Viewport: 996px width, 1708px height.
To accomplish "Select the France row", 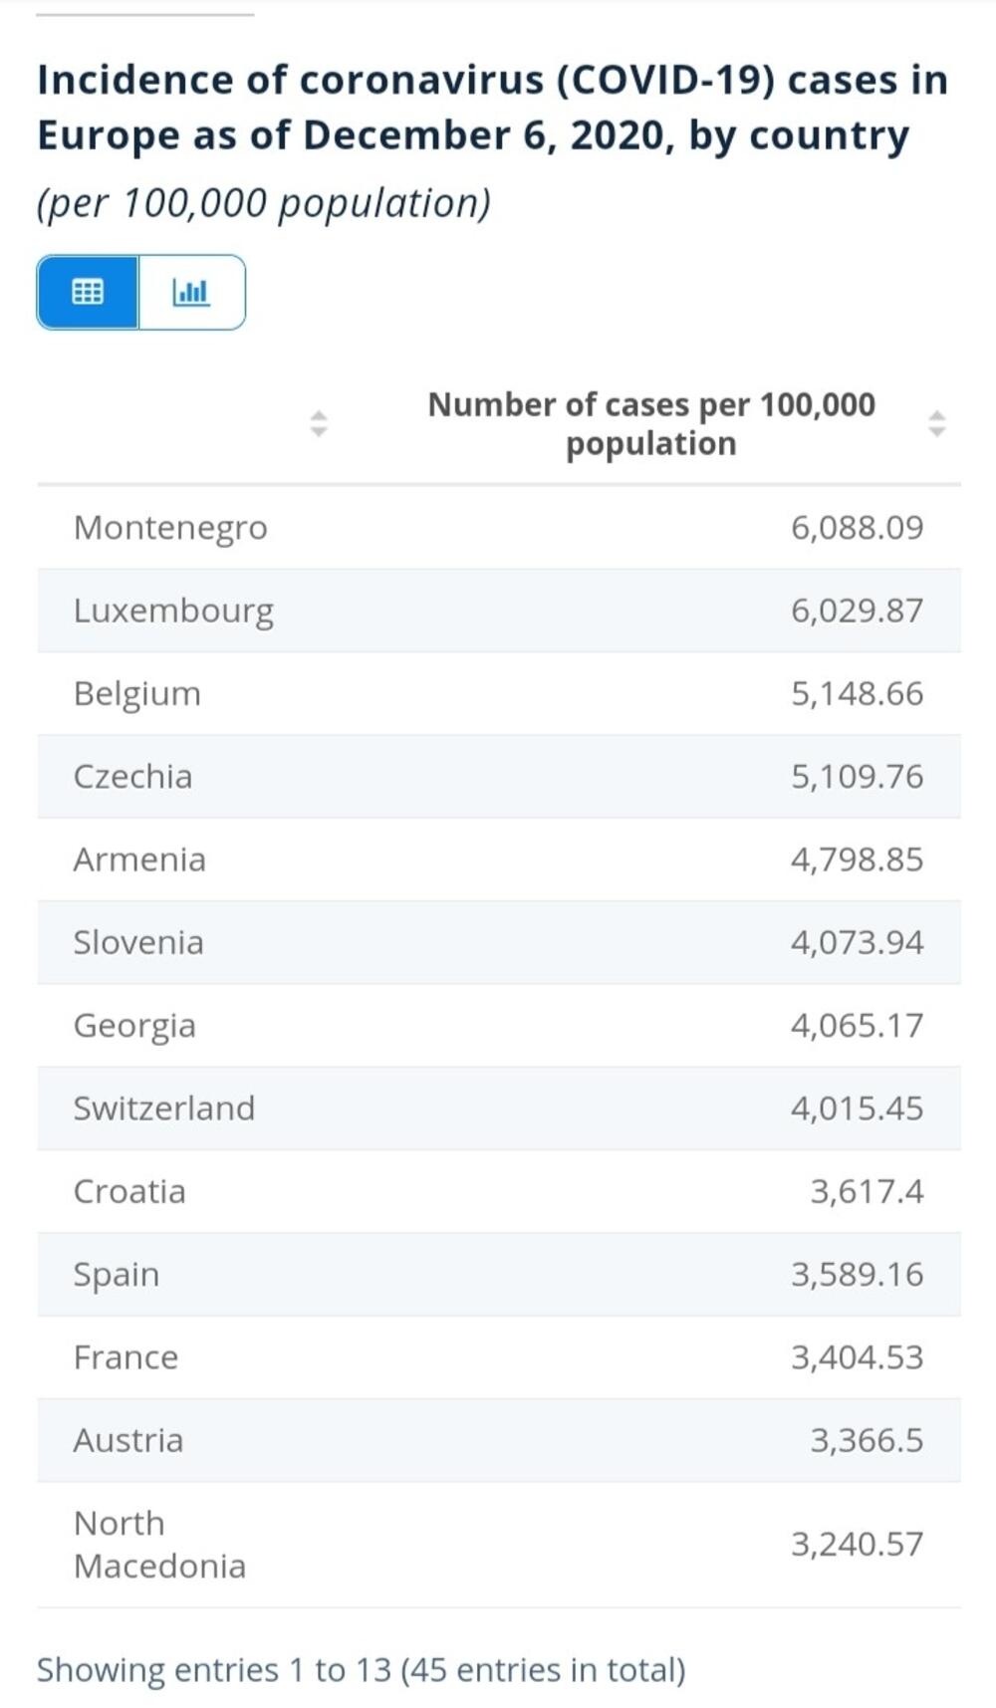I will click(x=498, y=1357).
